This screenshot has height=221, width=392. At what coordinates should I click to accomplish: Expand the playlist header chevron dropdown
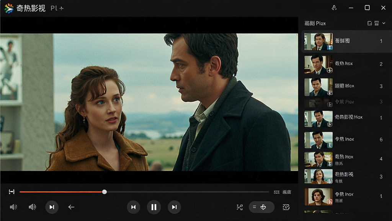pyautogui.click(x=384, y=23)
